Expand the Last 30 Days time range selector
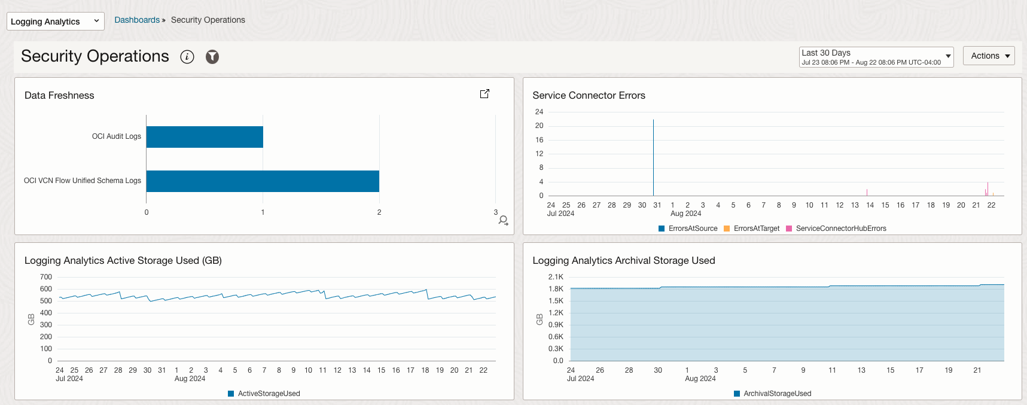Viewport: 1027px width, 405px height. tap(876, 57)
